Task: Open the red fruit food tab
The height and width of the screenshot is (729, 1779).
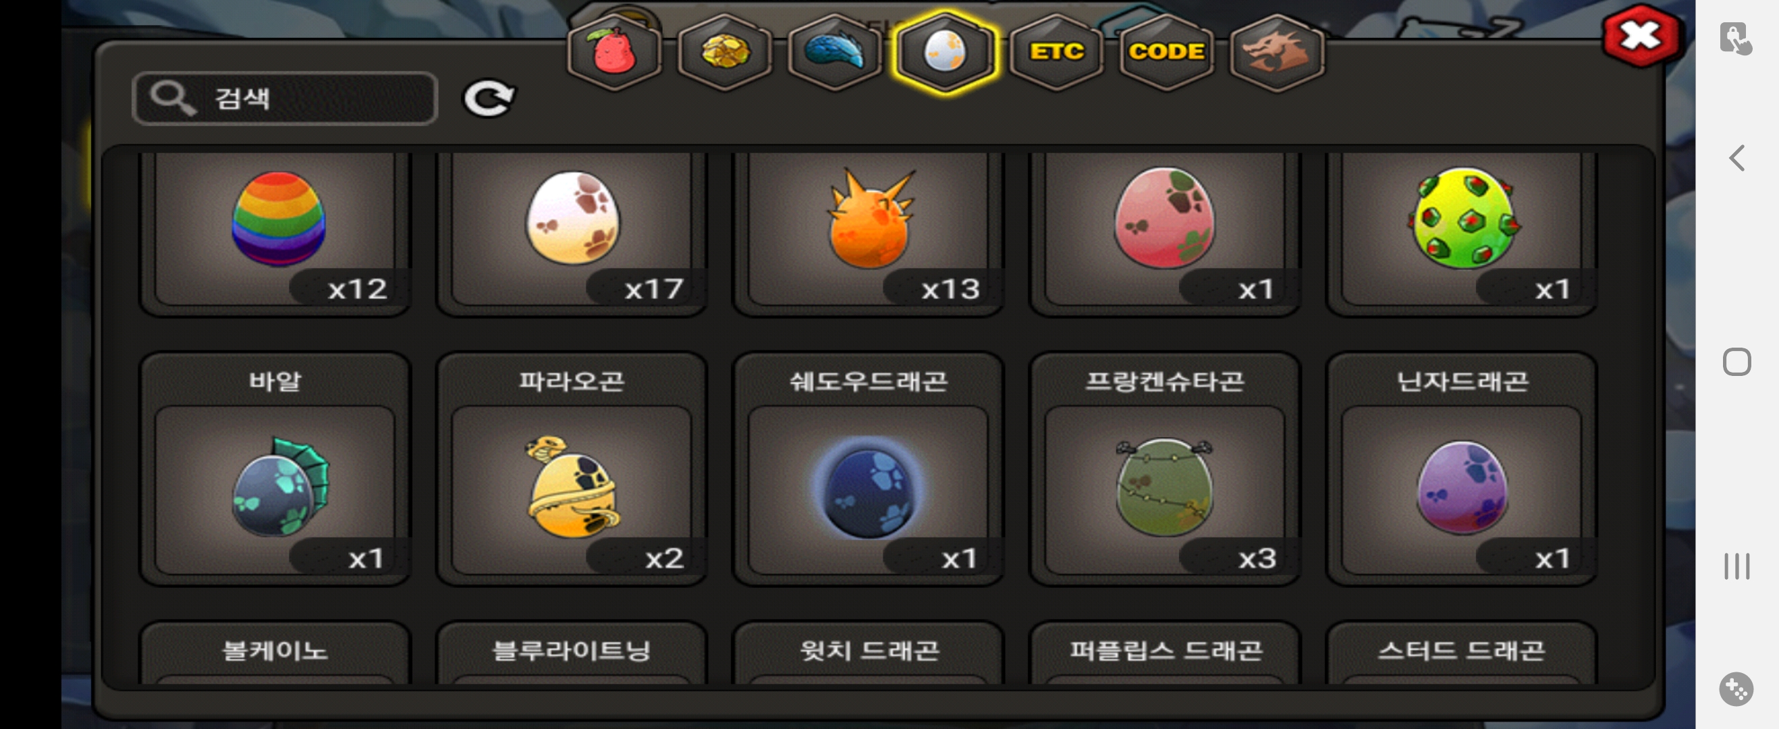Action: pos(613,53)
